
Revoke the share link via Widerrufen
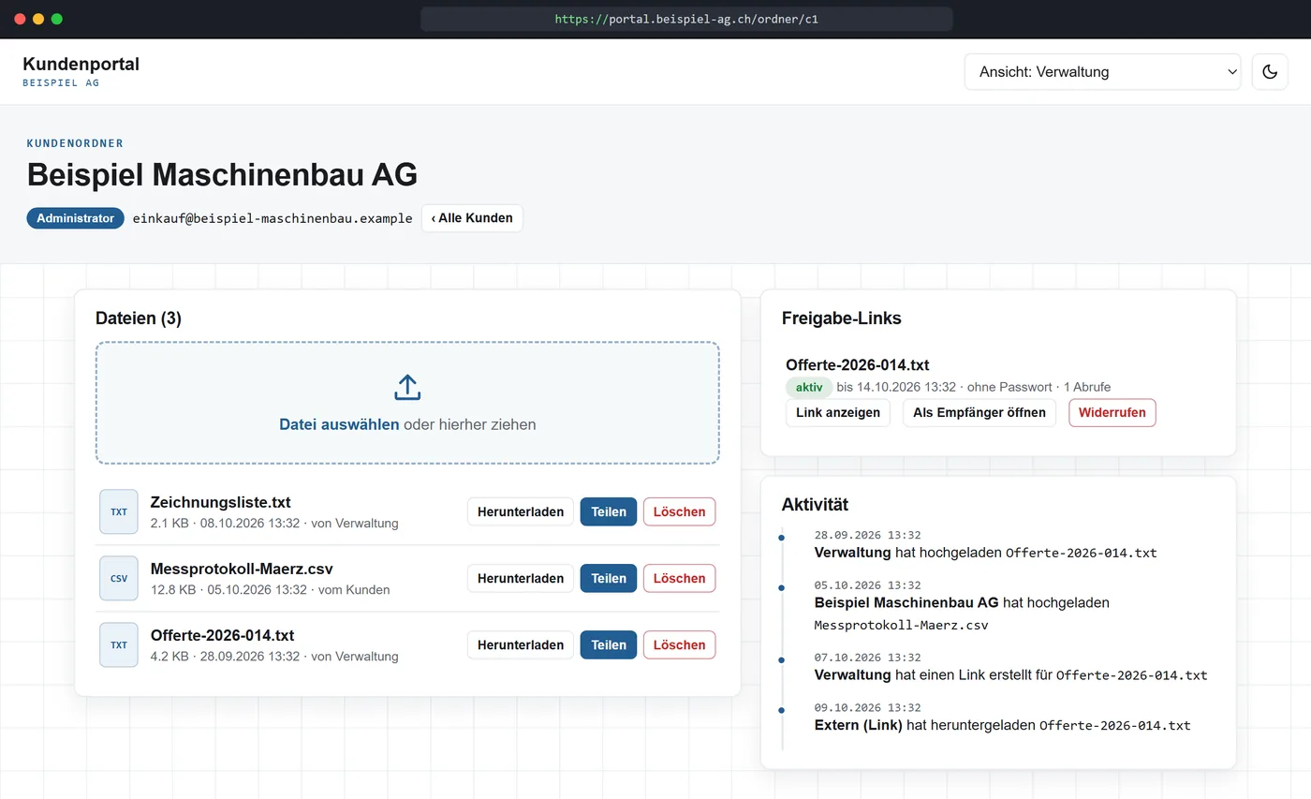point(1112,413)
